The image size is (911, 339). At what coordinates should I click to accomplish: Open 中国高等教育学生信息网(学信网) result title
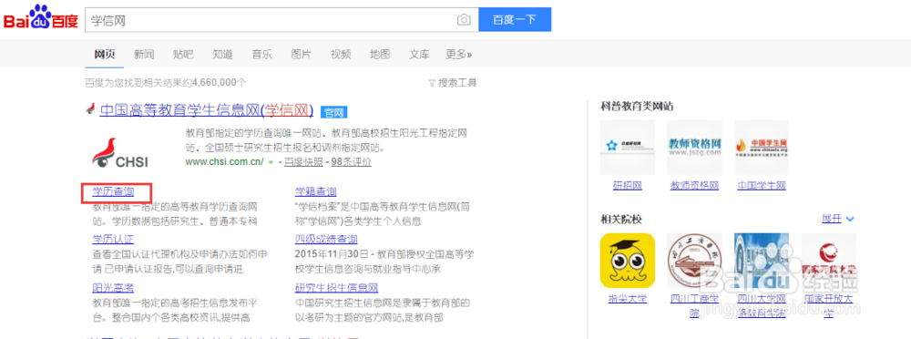(x=207, y=110)
